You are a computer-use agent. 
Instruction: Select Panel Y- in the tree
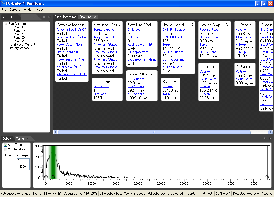20,34
